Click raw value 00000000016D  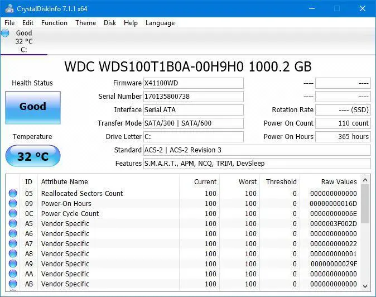[x=333, y=204]
